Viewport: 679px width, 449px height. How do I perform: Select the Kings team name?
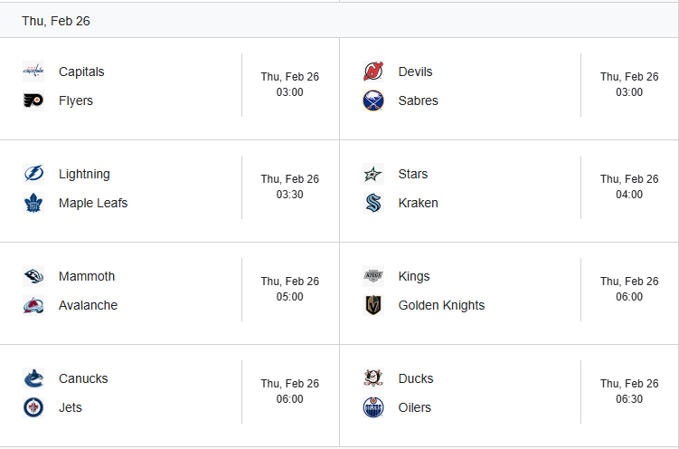pos(414,276)
